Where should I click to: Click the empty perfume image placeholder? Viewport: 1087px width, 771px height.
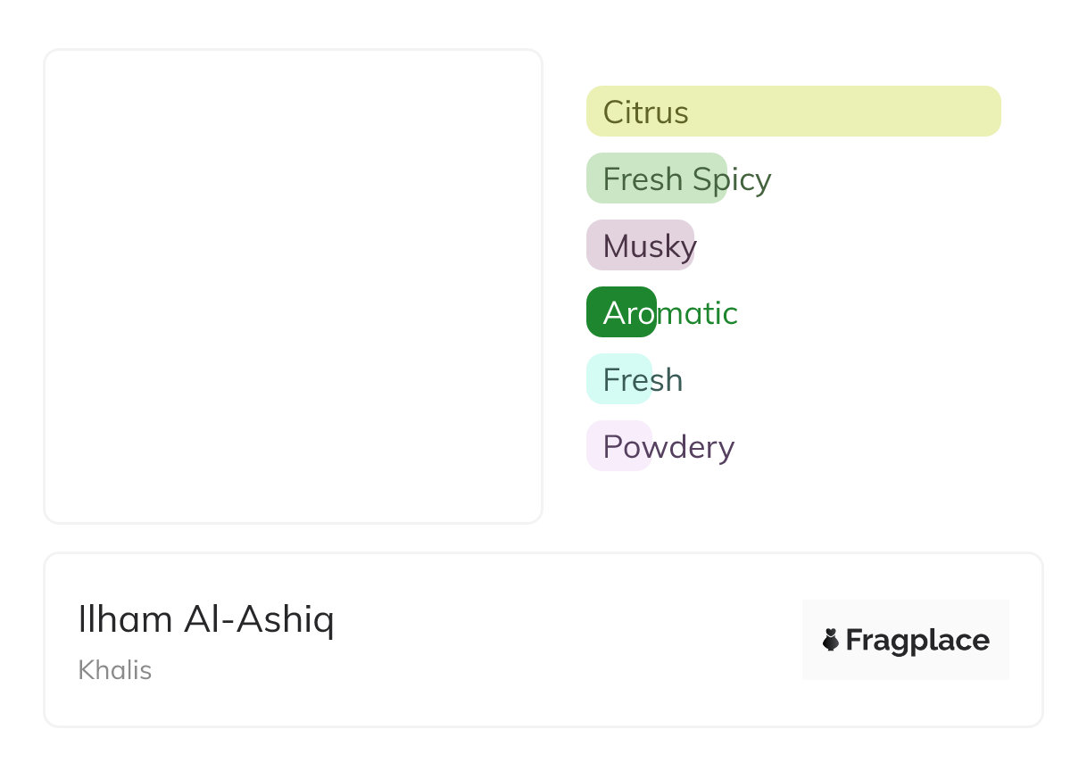[293, 286]
